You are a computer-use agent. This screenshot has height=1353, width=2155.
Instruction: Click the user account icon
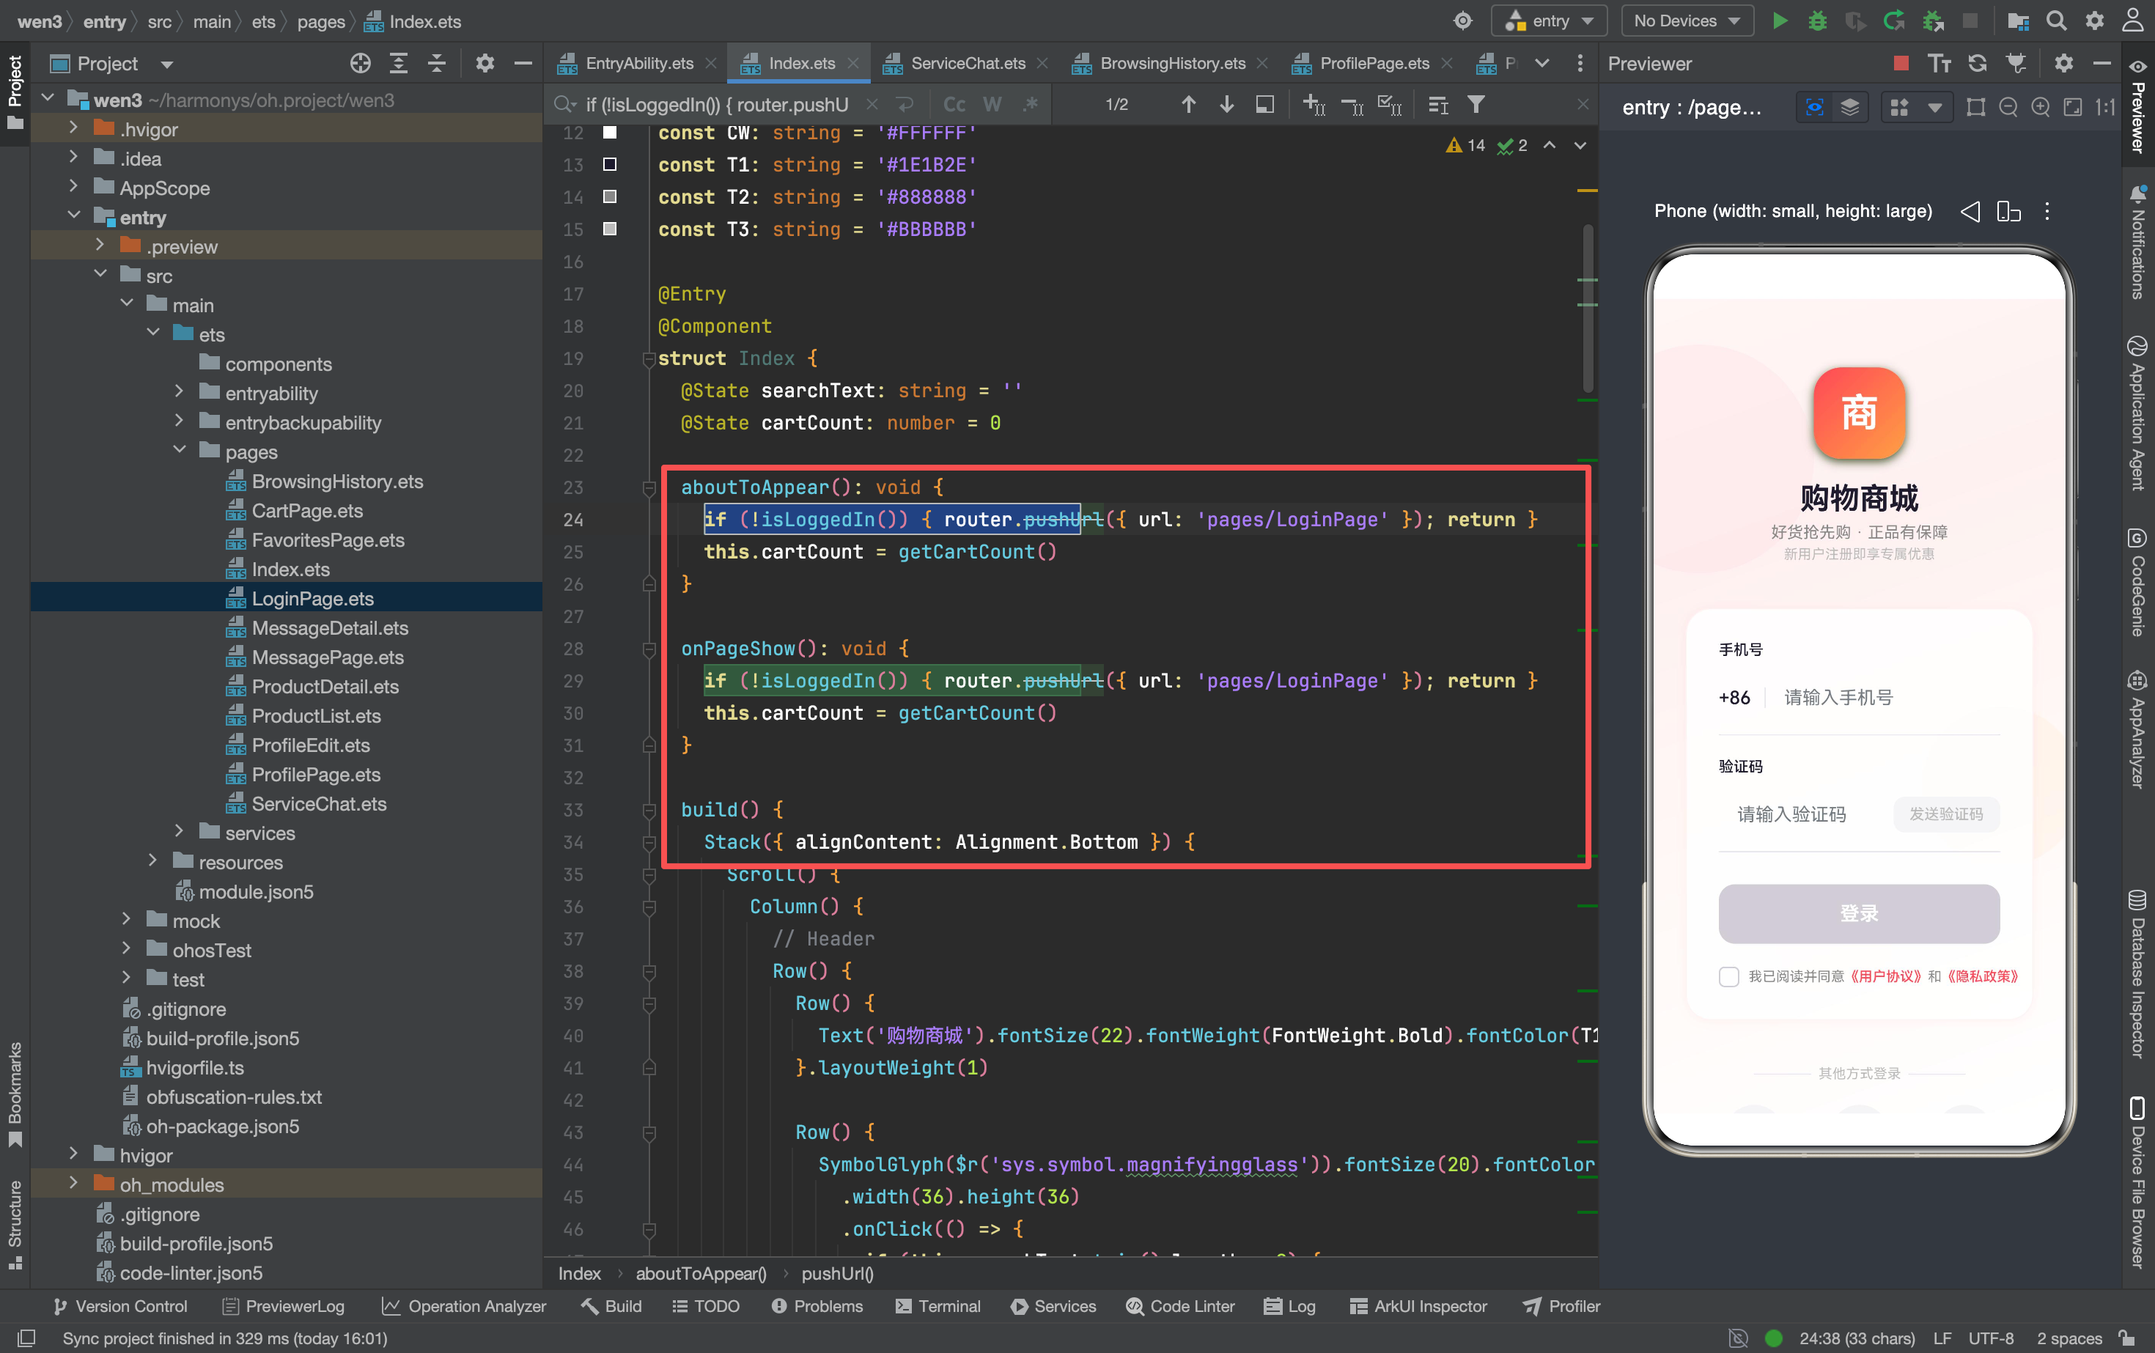click(x=2132, y=21)
